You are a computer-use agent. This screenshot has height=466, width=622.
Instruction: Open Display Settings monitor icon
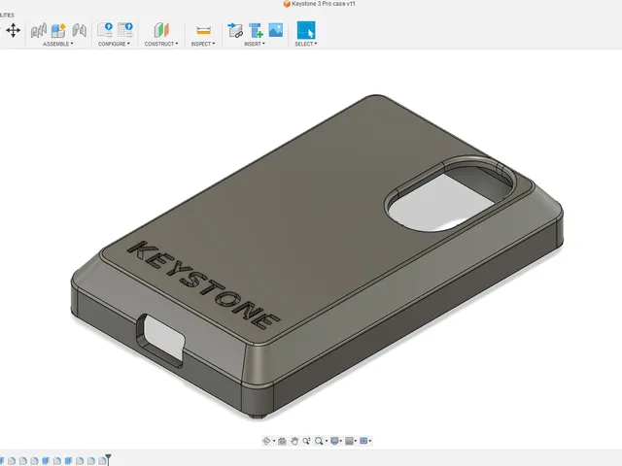(334, 441)
